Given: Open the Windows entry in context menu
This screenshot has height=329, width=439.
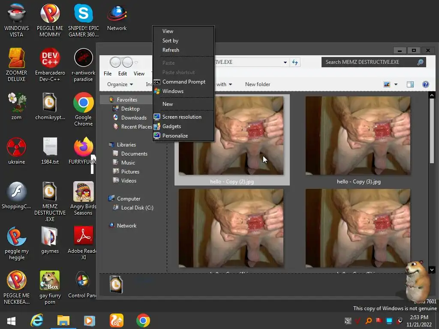Looking at the screenshot, I should point(183,91).
